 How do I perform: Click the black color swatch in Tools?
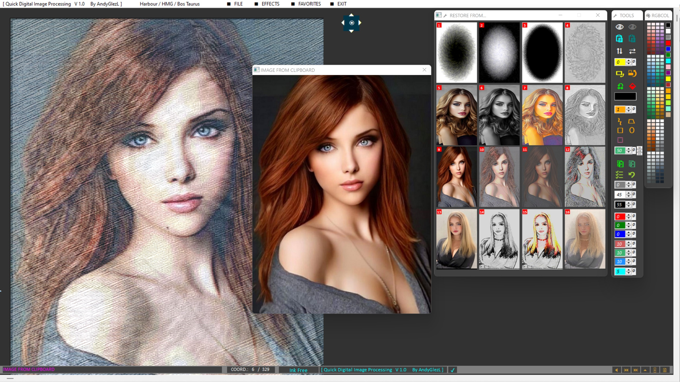(625, 97)
